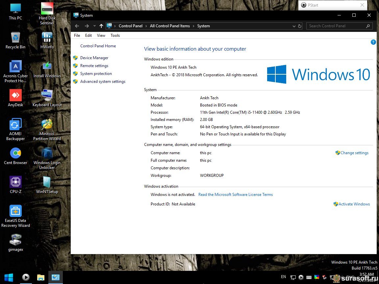The image size is (379, 284).
Task: Open Windows Login Unlocker
Action: pos(47,158)
